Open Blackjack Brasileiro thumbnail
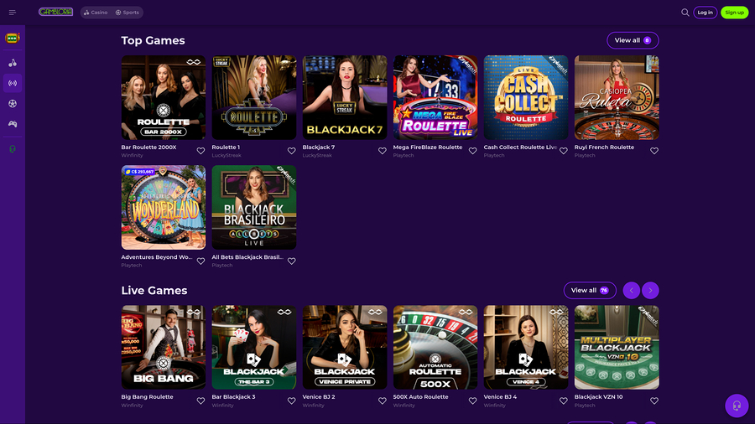The width and height of the screenshot is (755, 424). [x=253, y=207]
